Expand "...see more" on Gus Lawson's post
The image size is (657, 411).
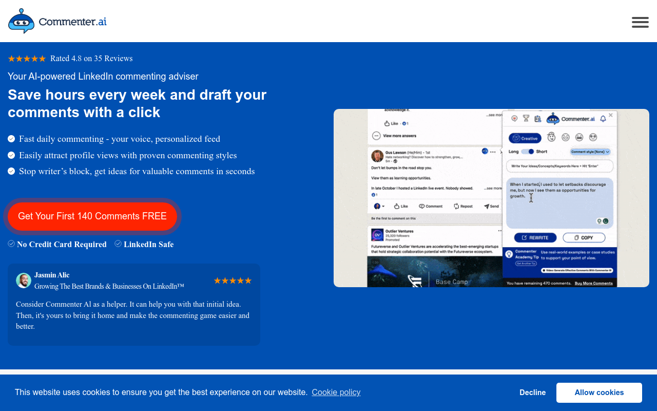coord(494,189)
